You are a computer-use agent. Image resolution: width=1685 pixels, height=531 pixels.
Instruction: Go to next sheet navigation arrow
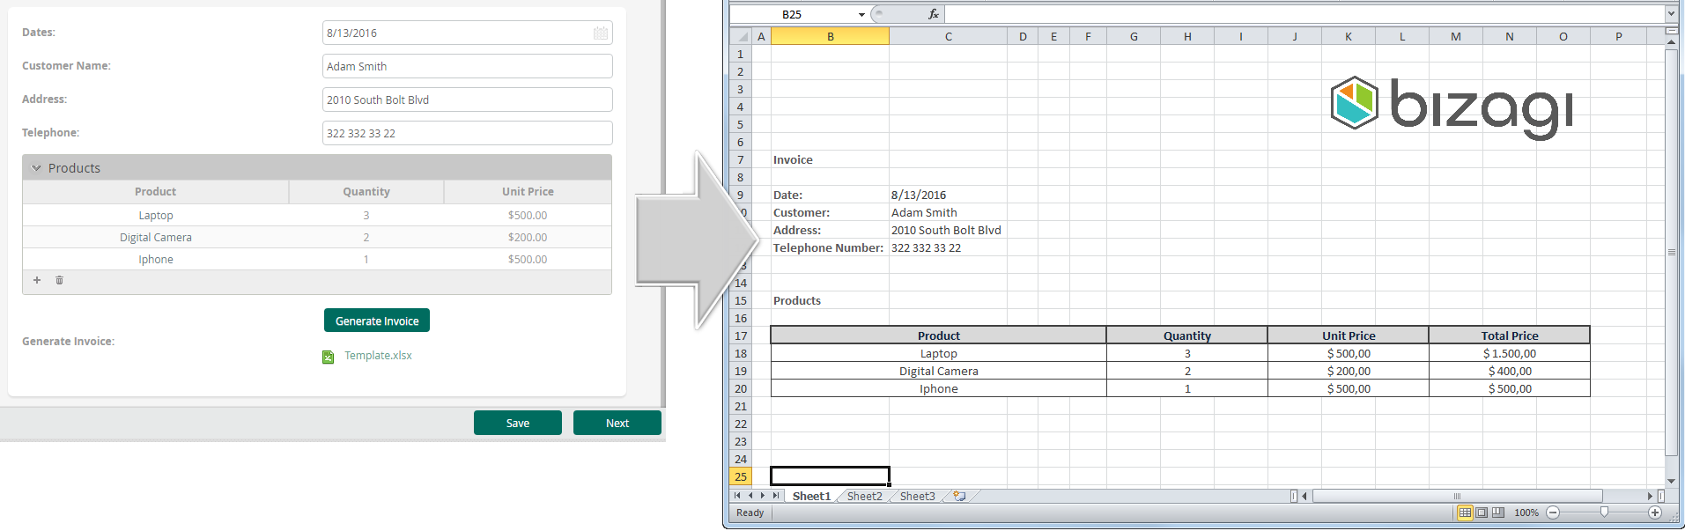[x=763, y=496]
